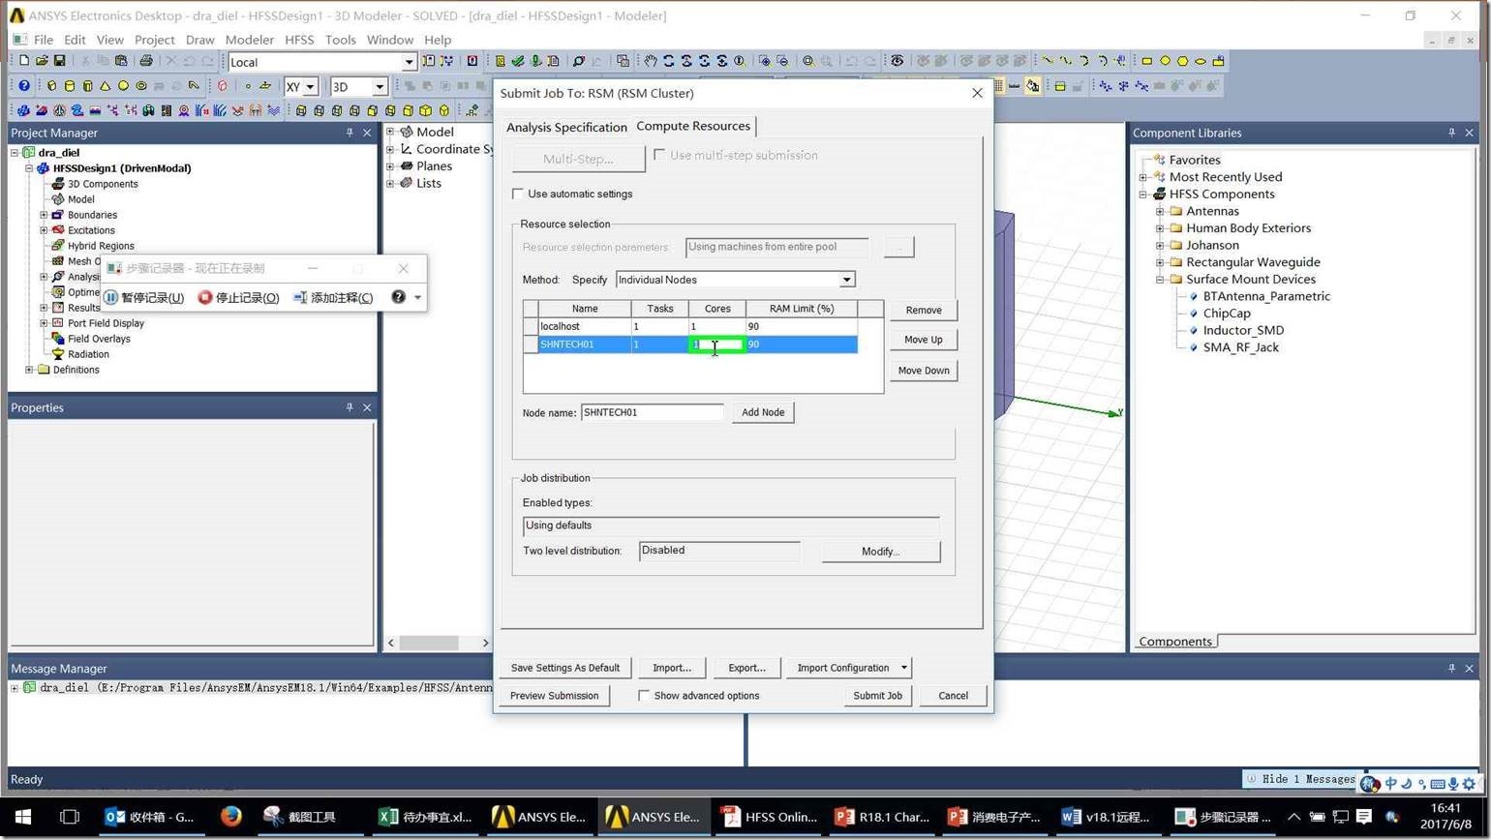Open the File menu
The image size is (1491, 840).
click(x=44, y=40)
